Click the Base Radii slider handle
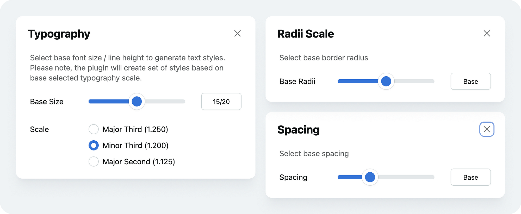 (386, 81)
